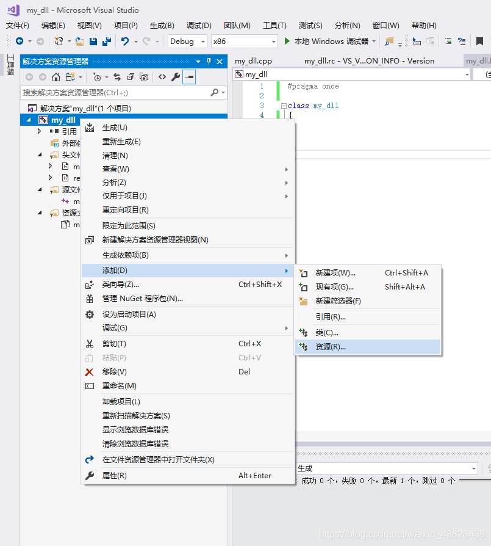Select 设为启动项目(A)

187,315
